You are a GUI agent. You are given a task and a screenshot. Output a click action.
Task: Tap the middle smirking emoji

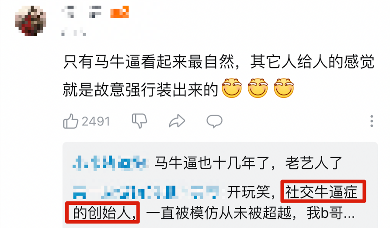pyautogui.click(x=258, y=88)
